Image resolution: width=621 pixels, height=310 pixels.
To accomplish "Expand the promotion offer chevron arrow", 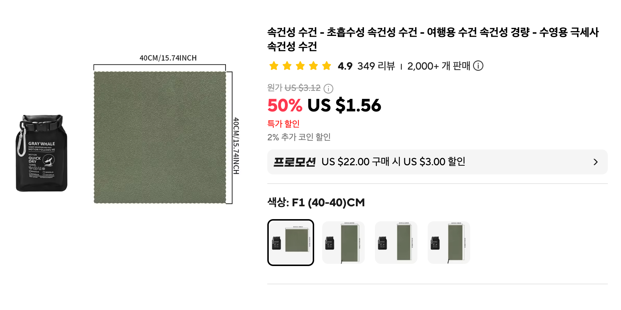I will (596, 162).
